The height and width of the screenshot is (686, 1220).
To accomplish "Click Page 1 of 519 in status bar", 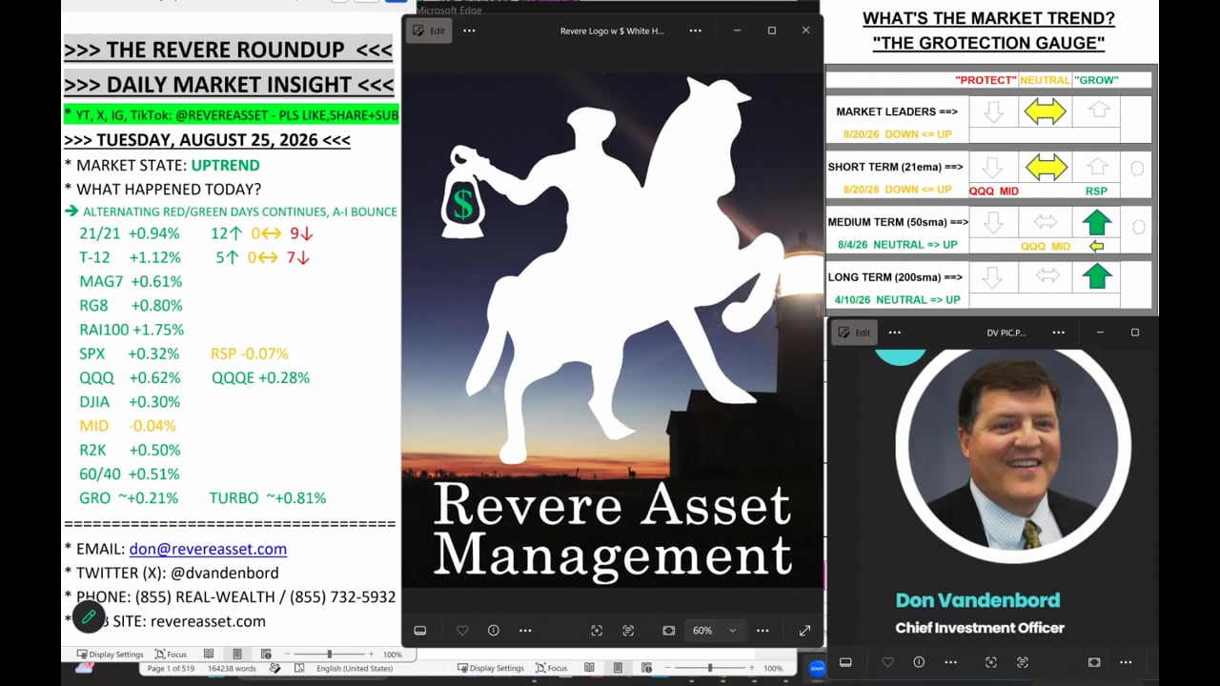I will point(171,669).
